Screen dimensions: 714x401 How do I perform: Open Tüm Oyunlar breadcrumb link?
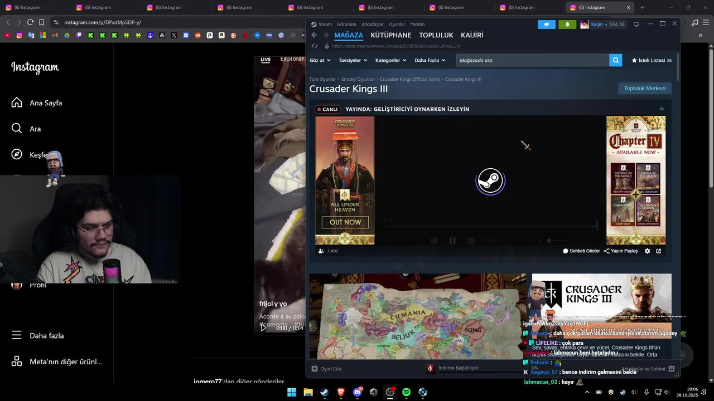[x=323, y=80]
